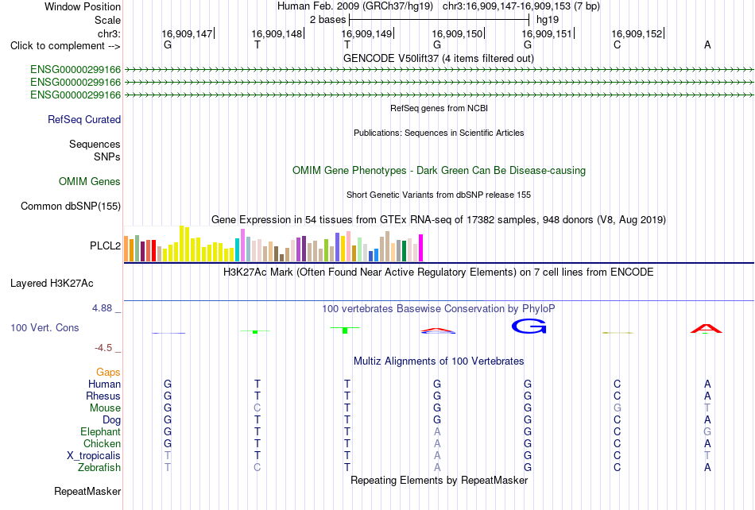Viewport: 755px width, 510px height.
Task: Click base C in the complement sequence row
Action: tap(618, 44)
